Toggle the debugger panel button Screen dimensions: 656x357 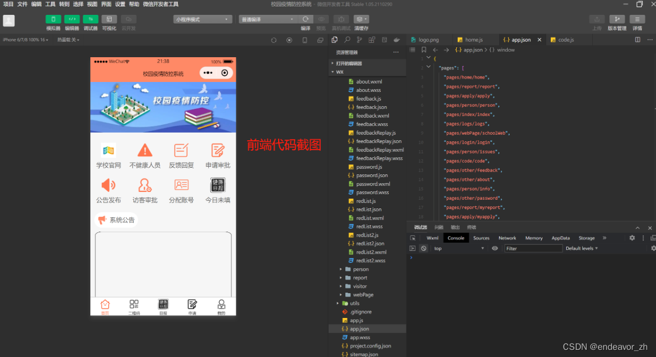[x=90, y=19]
